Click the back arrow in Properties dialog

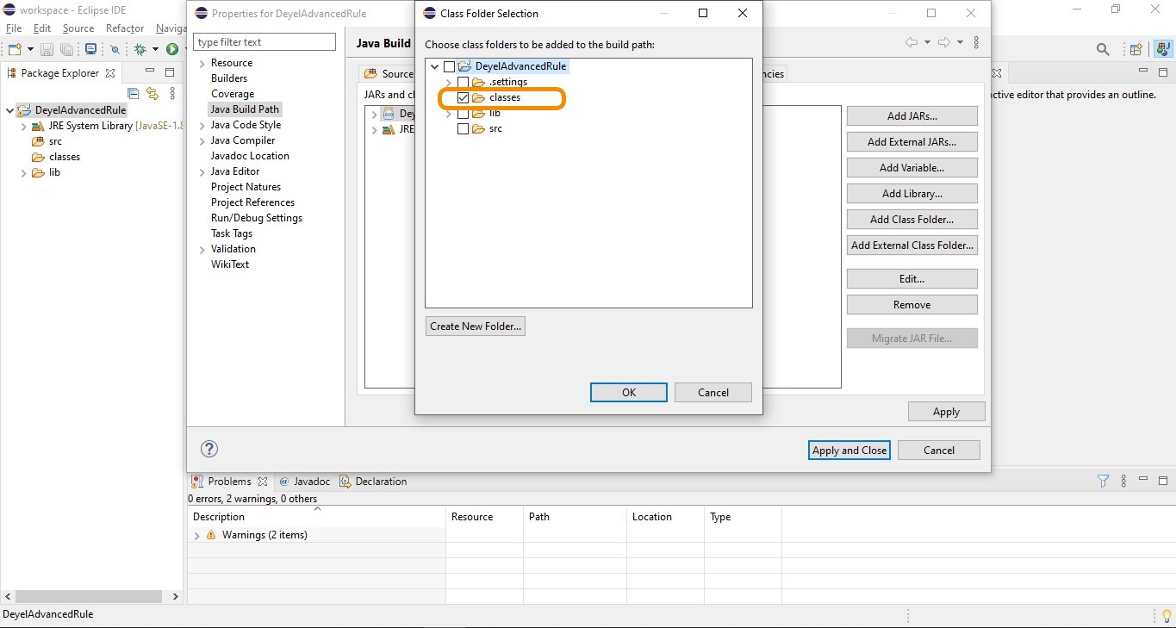pos(912,42)
